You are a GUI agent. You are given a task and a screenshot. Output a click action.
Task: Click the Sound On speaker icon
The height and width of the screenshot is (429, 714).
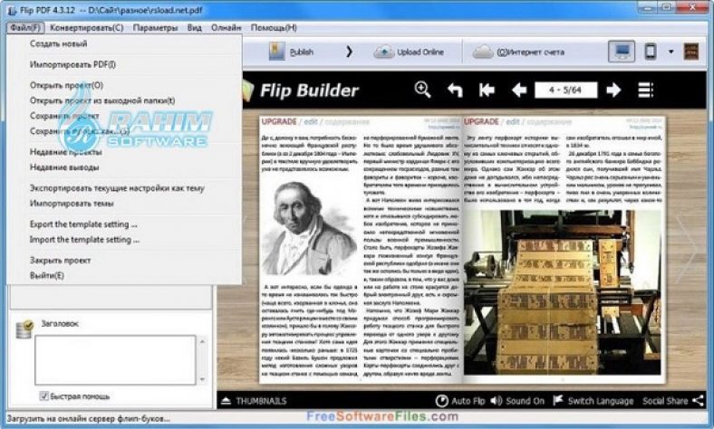[497, 401]
